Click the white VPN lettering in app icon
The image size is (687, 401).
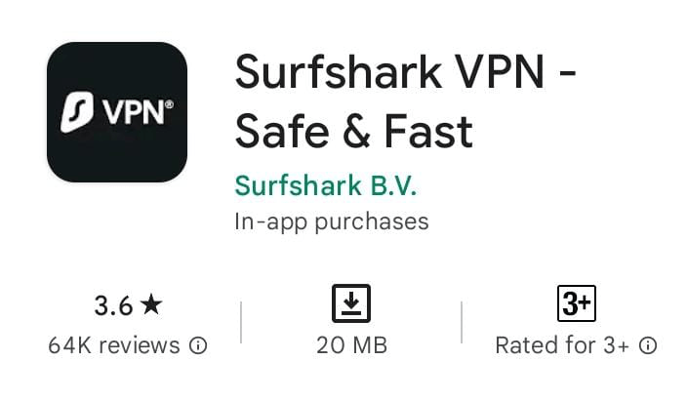pyautogui.click(x=133, y=112)
